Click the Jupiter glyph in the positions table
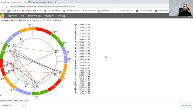Viewport: 193px width, 109px height. pyautogui.click(x=75, y=39)
